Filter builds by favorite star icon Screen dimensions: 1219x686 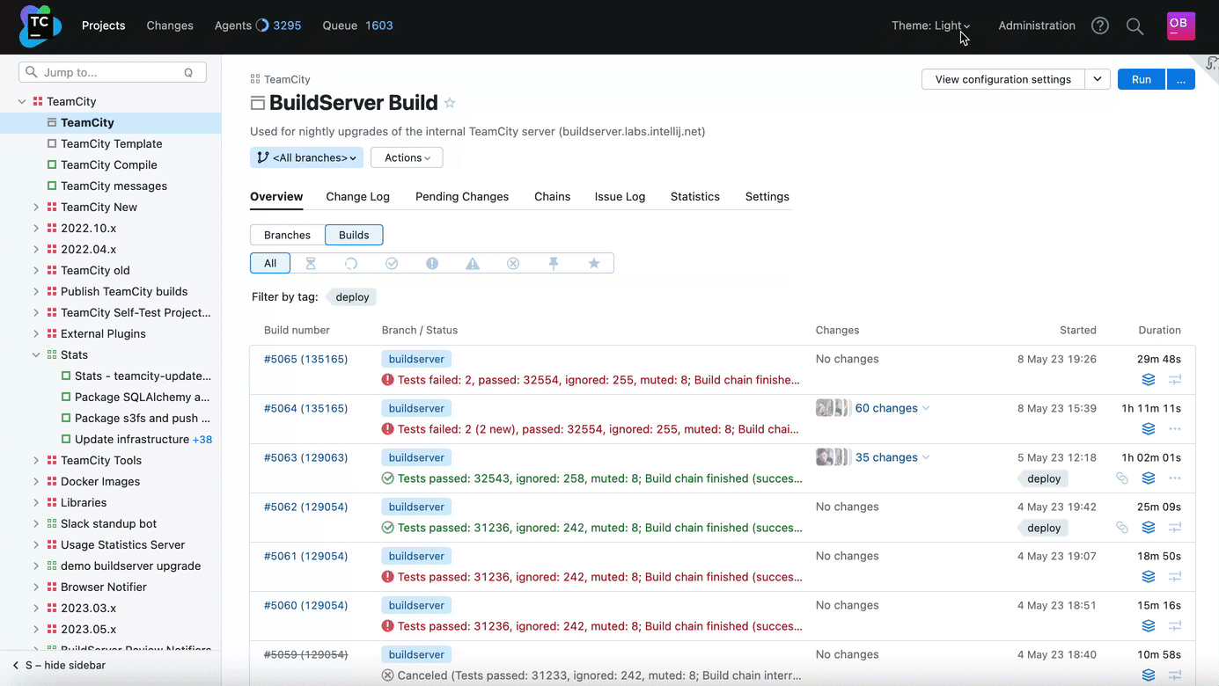pos(594,263)
